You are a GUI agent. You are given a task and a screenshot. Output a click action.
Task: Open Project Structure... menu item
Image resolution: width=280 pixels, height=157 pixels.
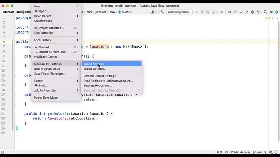click(56, 28)
